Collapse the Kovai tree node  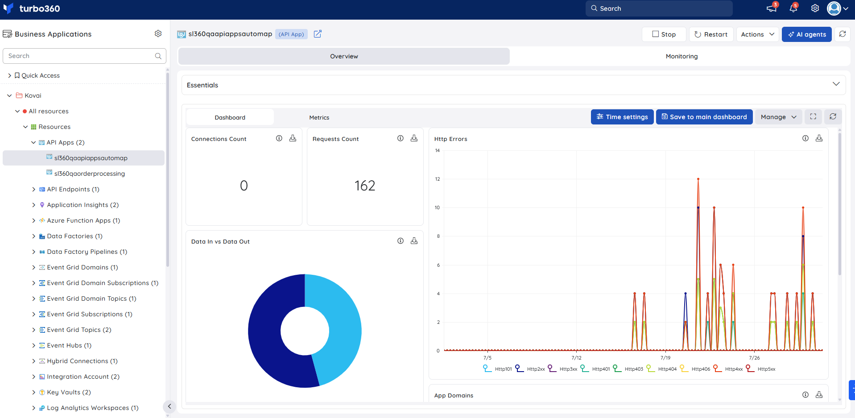pyautogui.click(x=9, y=95)
